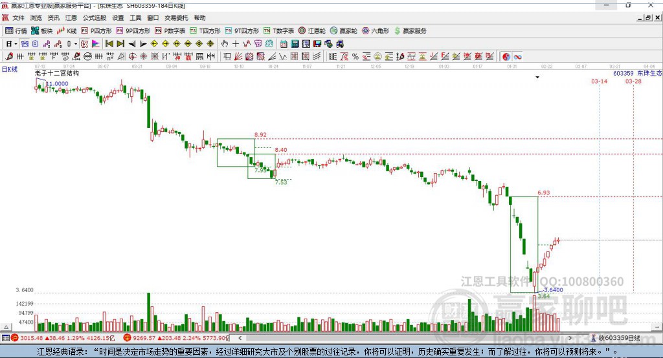
Task: Open the 板块 sector view
Action: [x=42, y=31]
